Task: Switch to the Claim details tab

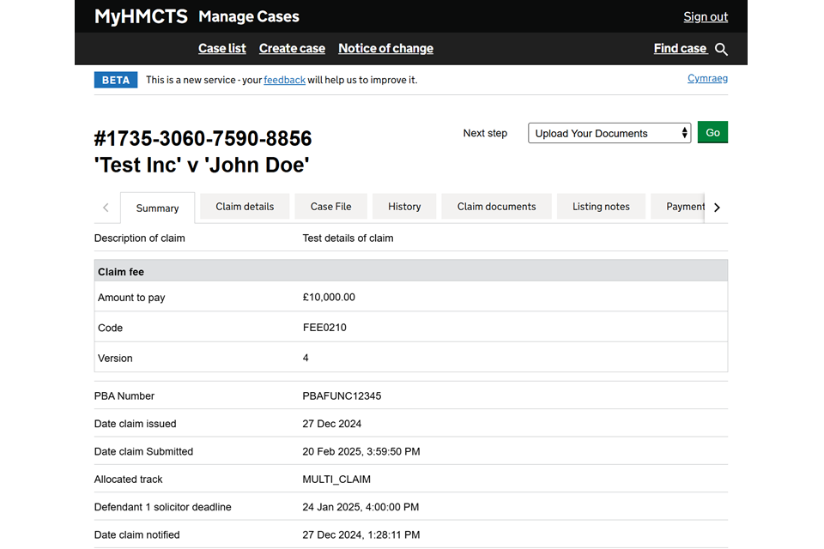Action: click(x=245, y=207)
